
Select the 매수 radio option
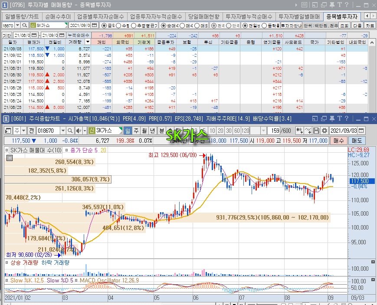[182, 25]
